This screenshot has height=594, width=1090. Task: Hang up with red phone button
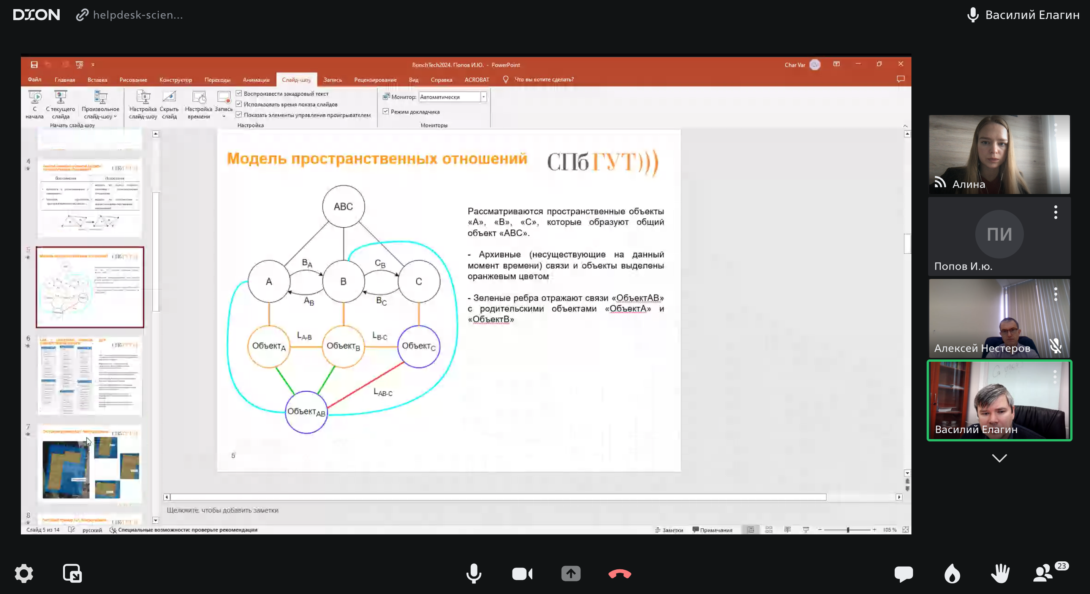pos(620,574)
